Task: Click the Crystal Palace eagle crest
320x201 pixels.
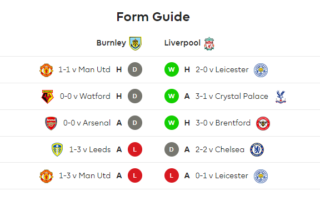Action: coord(281,97)
